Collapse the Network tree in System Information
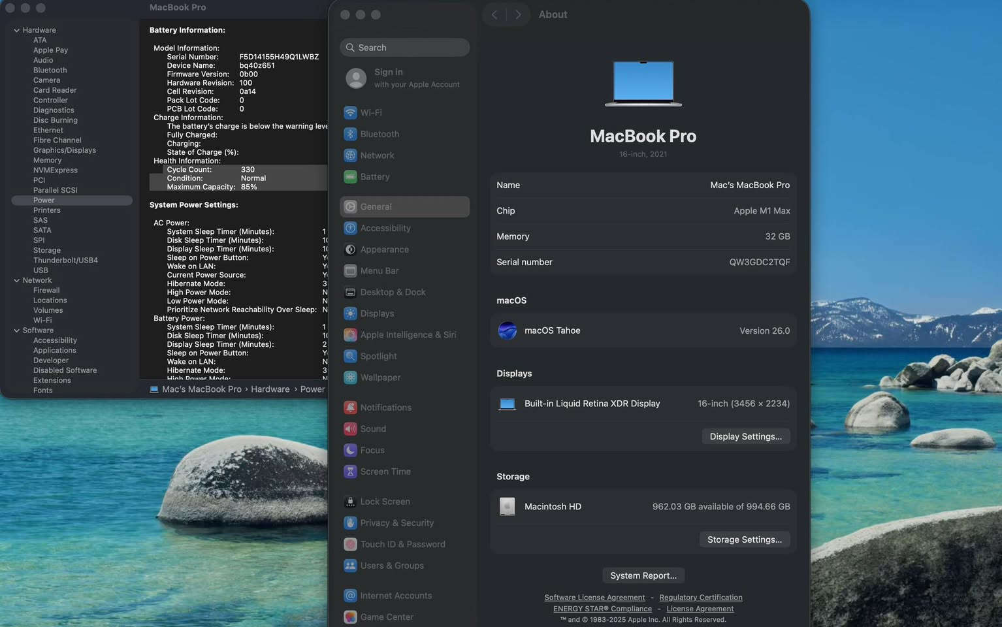 pyautogui.click(x=16, y=280)
